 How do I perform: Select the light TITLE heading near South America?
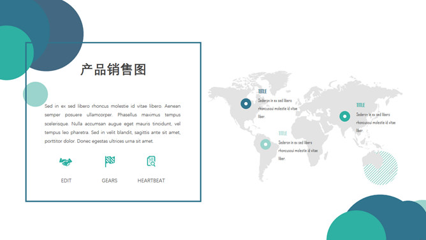(x=283, y=133)
